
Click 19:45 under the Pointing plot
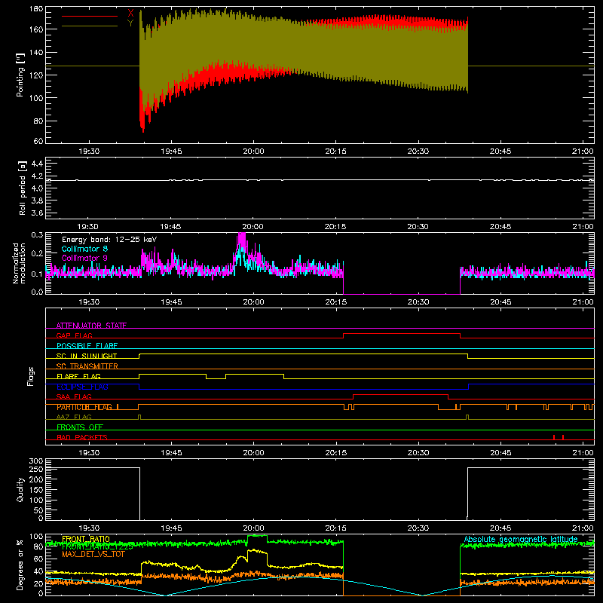(x=171, y=152)
